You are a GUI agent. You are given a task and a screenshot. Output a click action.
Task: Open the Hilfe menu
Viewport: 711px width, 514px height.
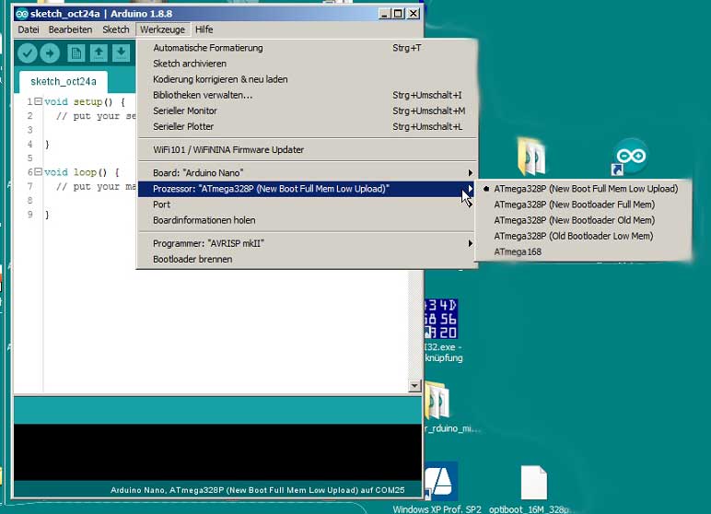coord(204,29)
